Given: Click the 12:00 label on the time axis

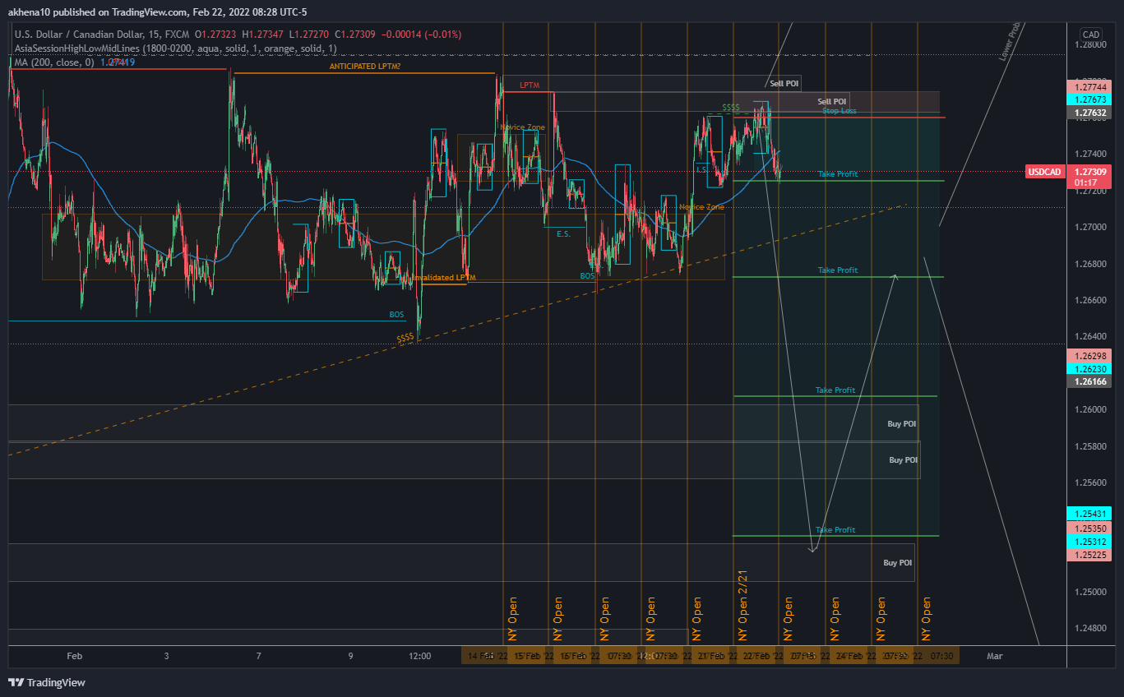Looking at the screenshot, I should pos(420,656).
